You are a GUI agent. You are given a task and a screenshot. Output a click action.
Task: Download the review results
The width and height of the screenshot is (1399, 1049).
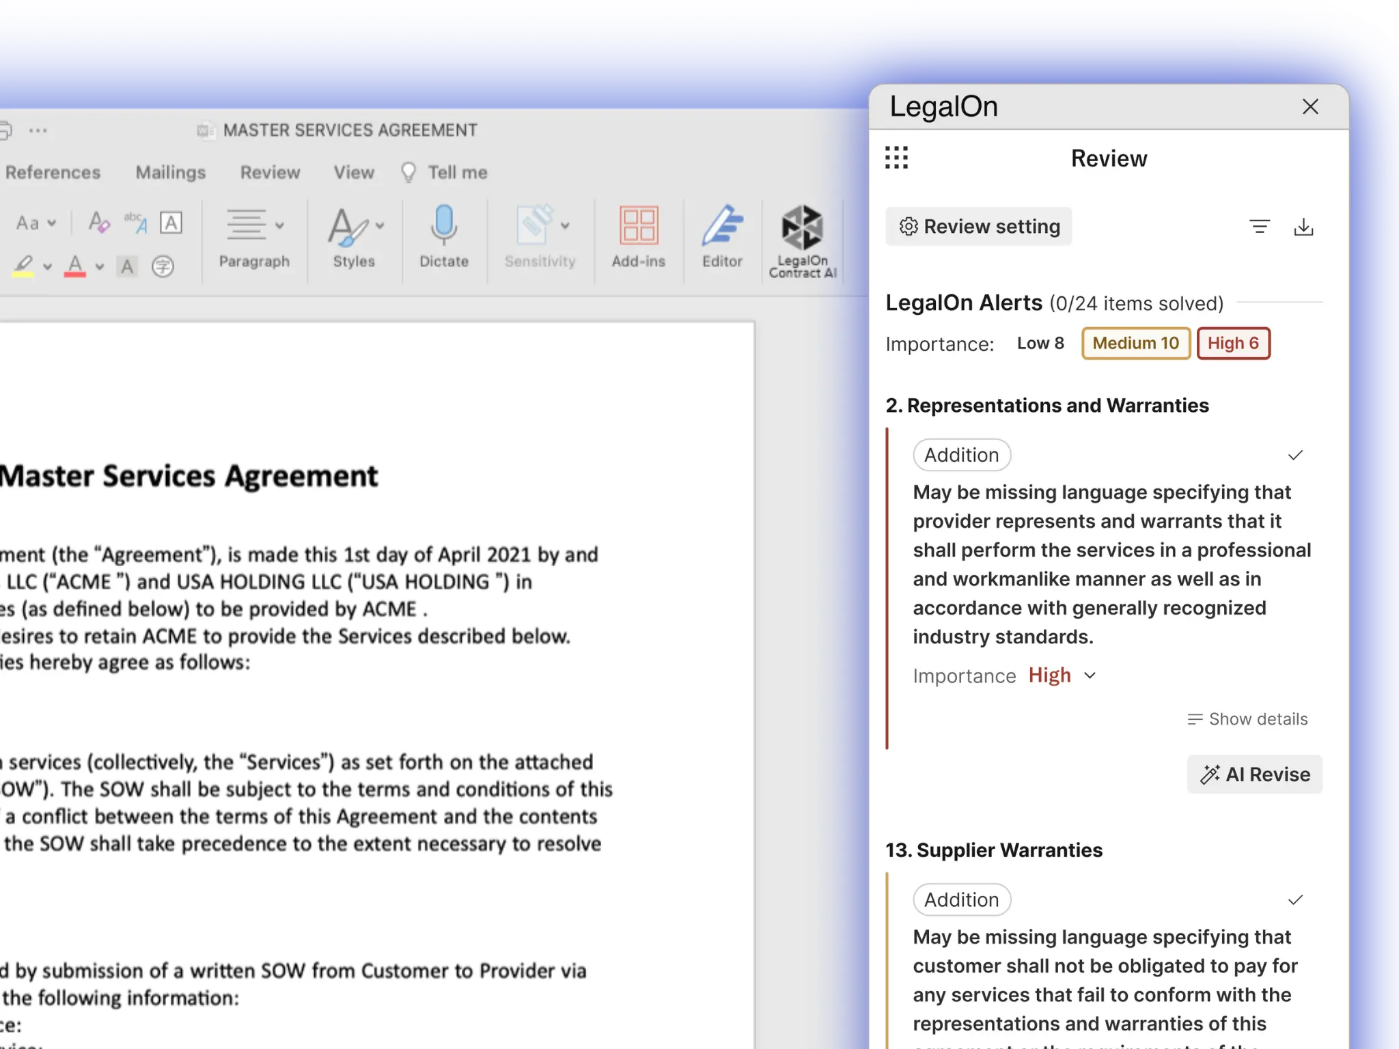pos(1303,226)
